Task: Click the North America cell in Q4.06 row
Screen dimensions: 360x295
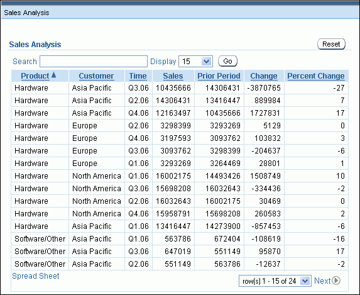Action: pos(97,214)
